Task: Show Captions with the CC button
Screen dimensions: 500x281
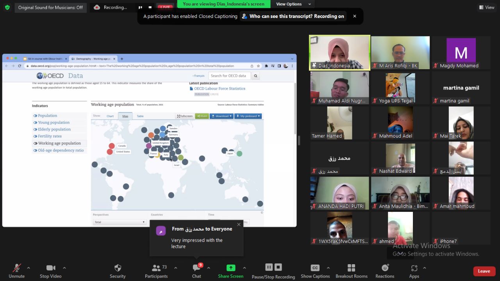Action: click(x=315, y=271)
